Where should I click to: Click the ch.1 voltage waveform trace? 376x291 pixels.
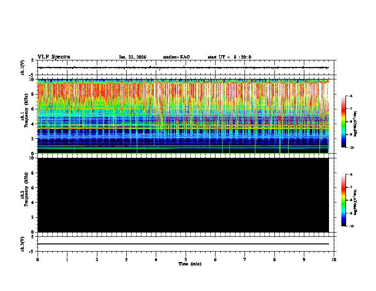(x=183, y=68)
